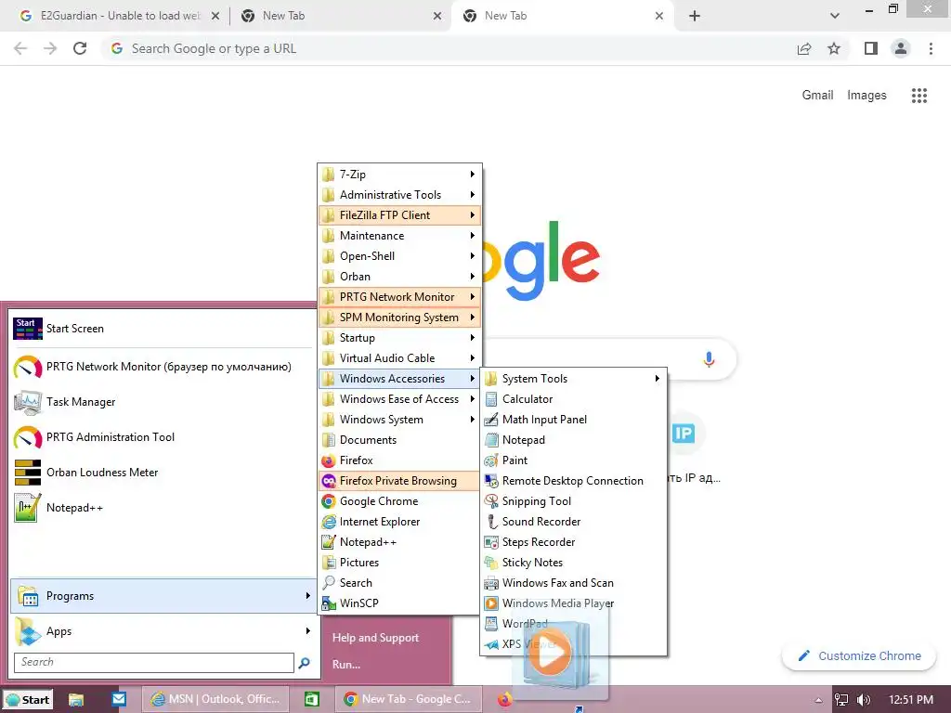Click the volume icon in system tray
This screenshot has width=951, height=713.
[863, 700]
